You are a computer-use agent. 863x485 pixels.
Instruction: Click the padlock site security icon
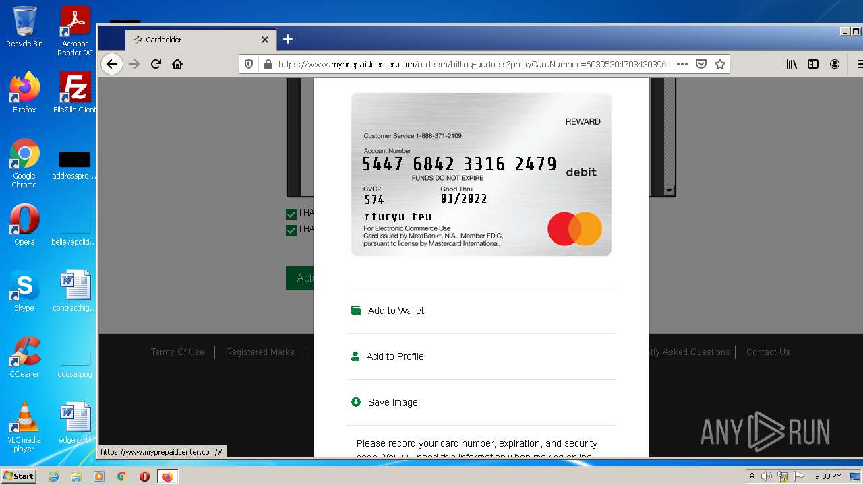pyautogui.click(x=268, y=64)
